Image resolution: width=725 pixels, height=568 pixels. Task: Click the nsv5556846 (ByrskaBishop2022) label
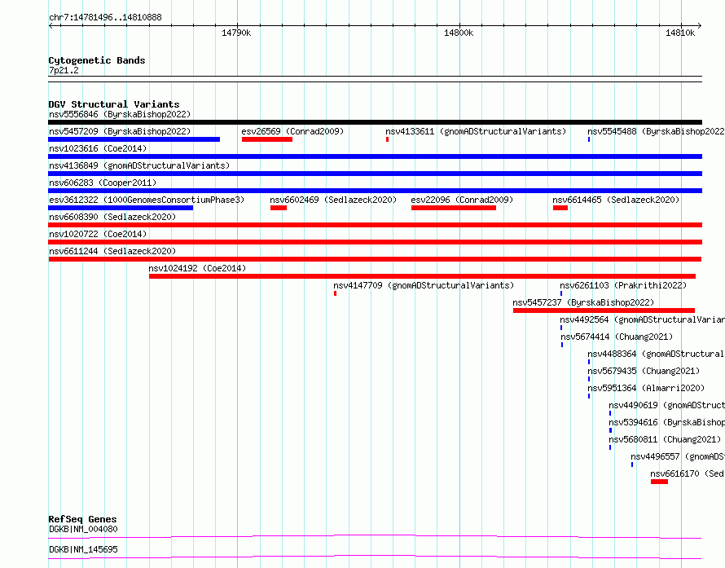120,114
